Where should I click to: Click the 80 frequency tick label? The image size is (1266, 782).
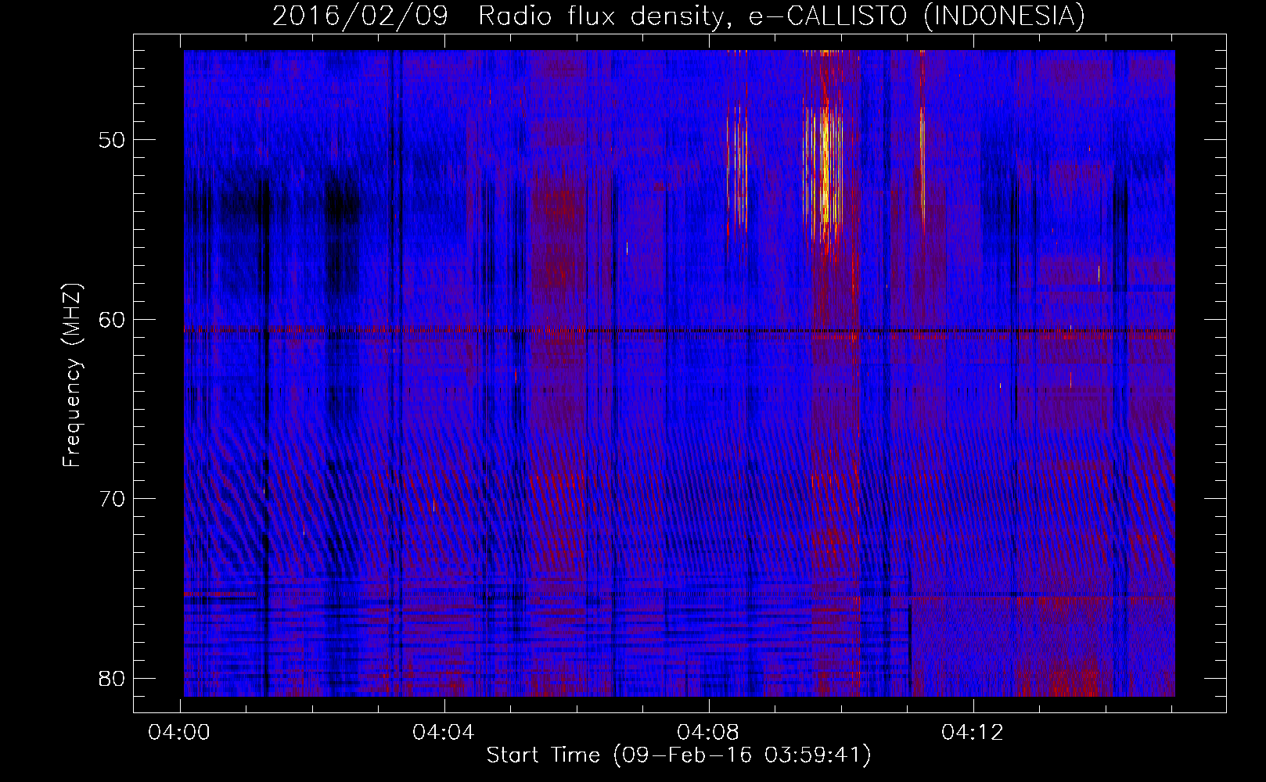[x=112, y=677]
